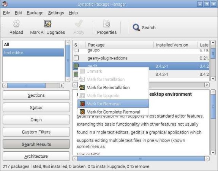Screen dimensions: 218x171
Task: Click the Mark All Upgrades icon
Action: [x=47, y=24]
